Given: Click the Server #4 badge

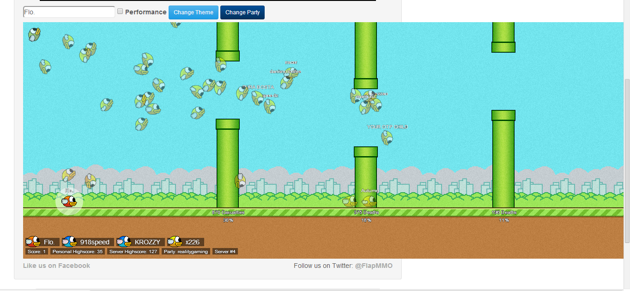Looking at the screenshot, I should 225,252.
